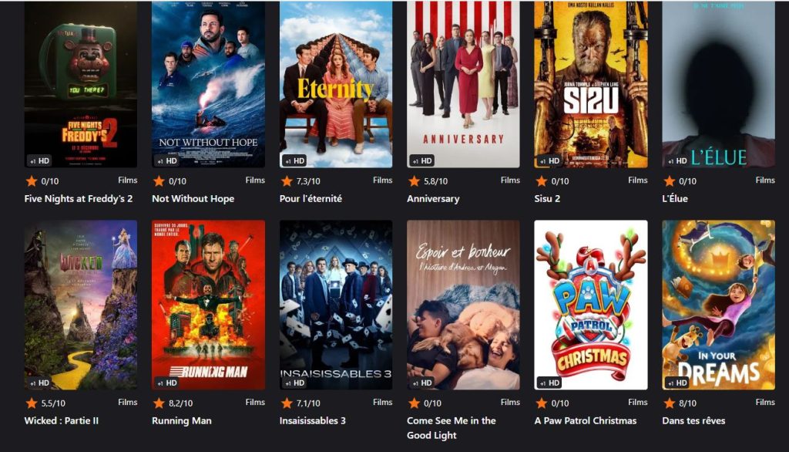
Task: Open the Five Nights at Freddy's 2 poster
Action: pyautogui.click(x=80, y=84)
